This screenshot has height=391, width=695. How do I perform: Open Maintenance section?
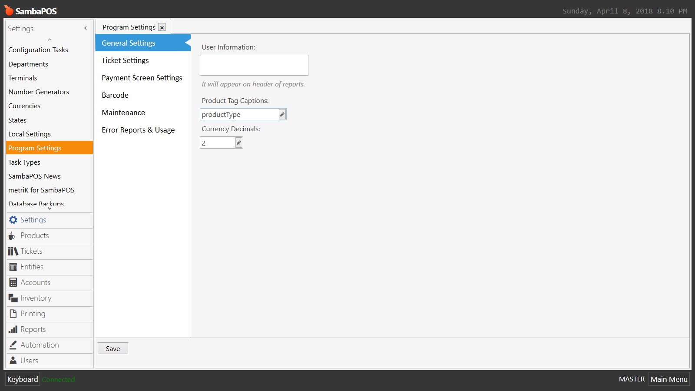143,113
